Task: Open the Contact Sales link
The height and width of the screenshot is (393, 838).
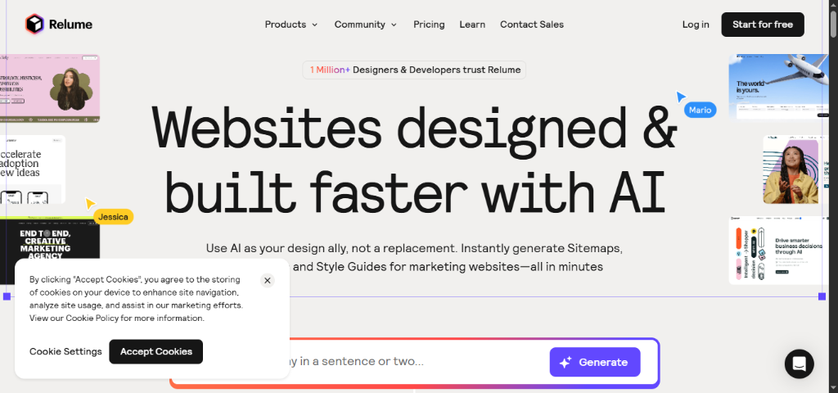Action: [532, 25]
